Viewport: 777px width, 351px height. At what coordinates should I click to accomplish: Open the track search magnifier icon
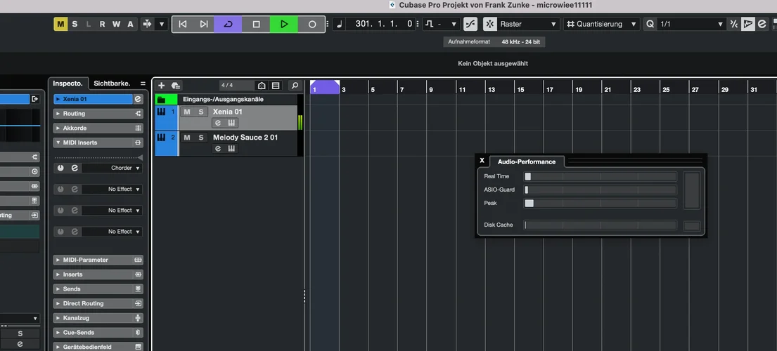pyautogui.click(x=295, y=86)
